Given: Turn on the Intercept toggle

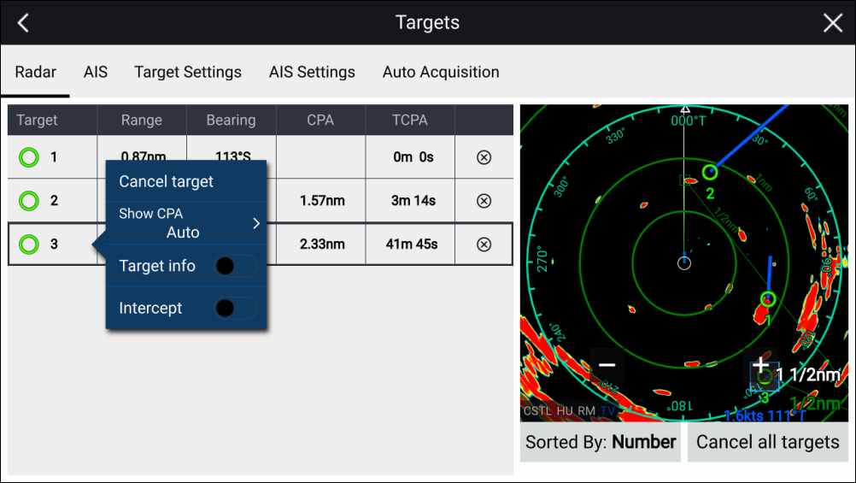Looking at the screenshot, I should point(235,309).
